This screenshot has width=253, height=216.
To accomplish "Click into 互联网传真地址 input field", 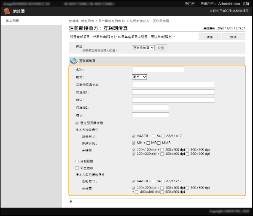I will click(173, 85).
